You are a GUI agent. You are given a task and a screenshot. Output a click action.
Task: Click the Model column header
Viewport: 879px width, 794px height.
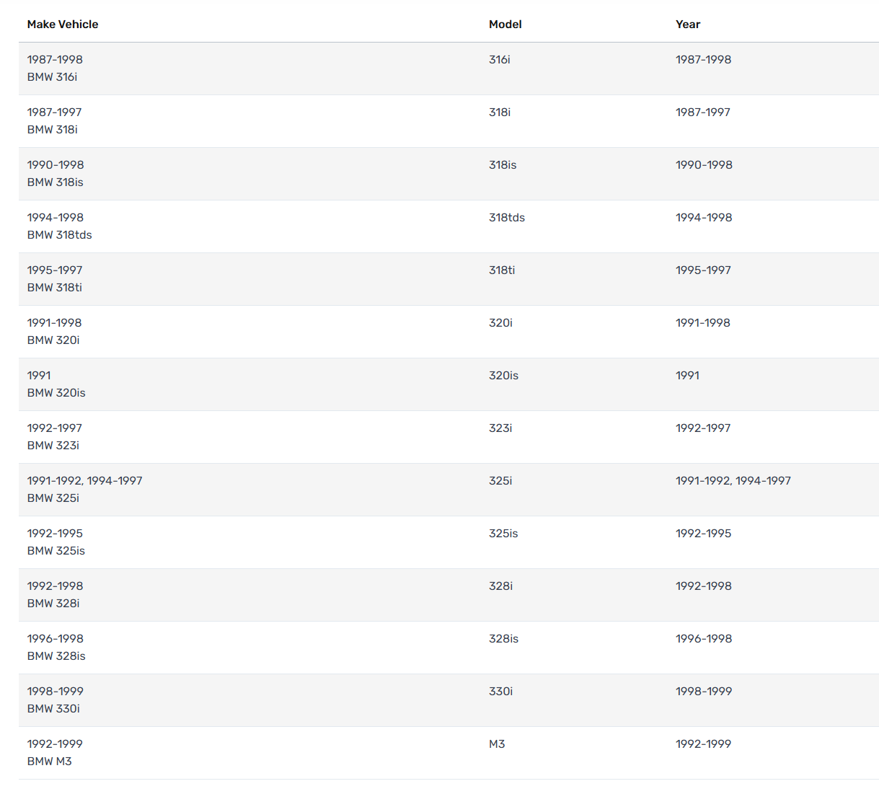(505, 25)
